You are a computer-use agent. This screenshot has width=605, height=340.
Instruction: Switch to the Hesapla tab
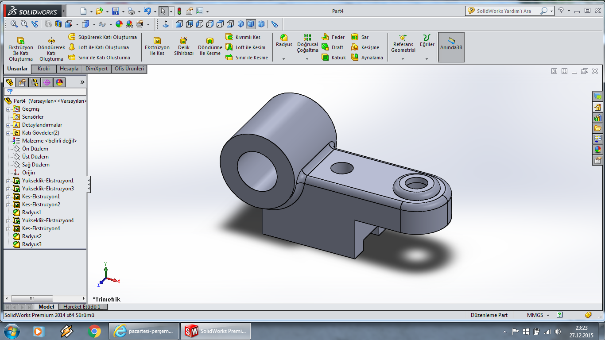point(69,69)
